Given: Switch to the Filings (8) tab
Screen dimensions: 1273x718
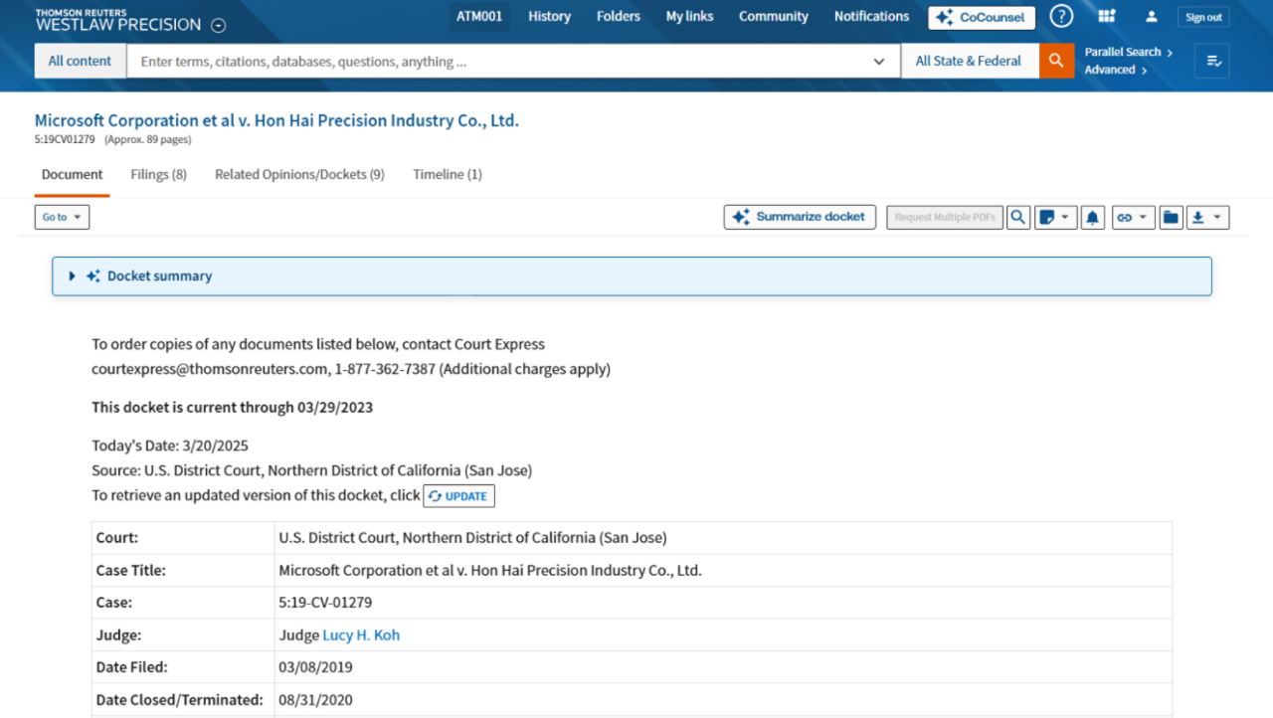Looking at the screenshot, I should [x=158, y=174].
